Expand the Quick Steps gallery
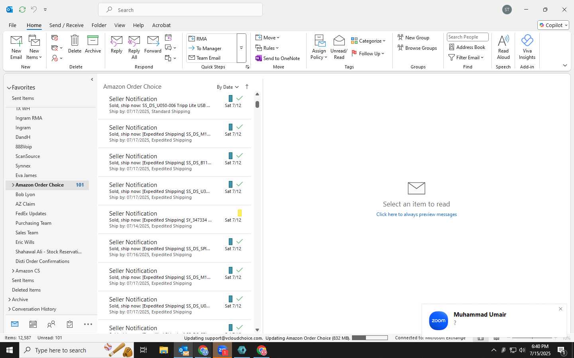574x358 pixels. point(241,48)
